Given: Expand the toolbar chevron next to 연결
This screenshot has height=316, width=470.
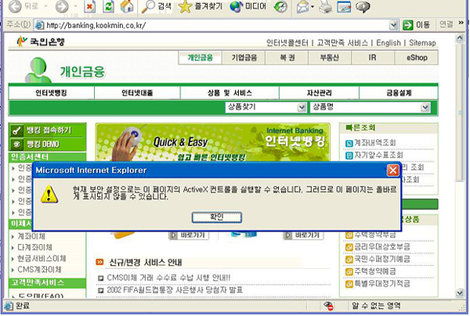Looking at the screenshot, I should pyautogui.click(x=461, y=23).
